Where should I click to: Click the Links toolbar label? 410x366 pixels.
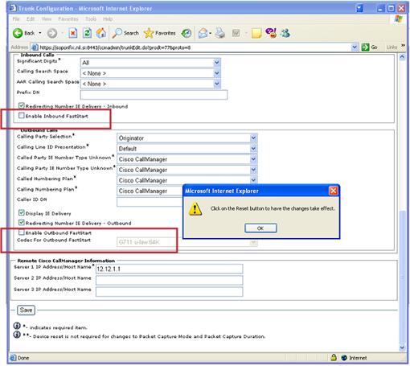point(392,47)
